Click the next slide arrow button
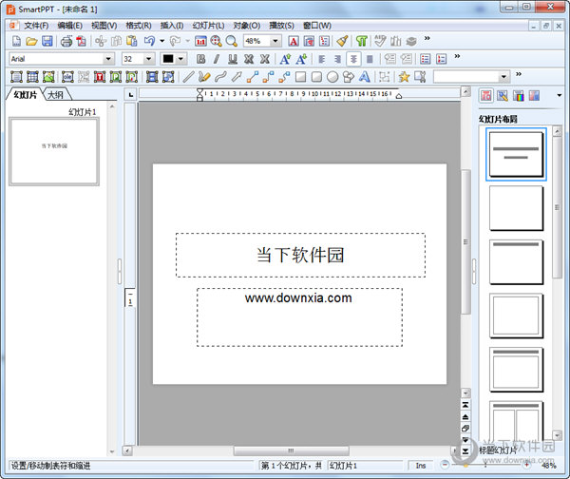 coord(465,440)
